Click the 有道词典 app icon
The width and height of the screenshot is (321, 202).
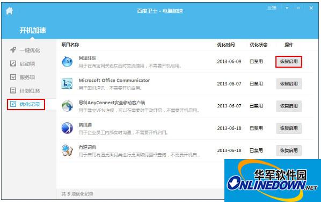pyautogui.click(x=67, y=150)
